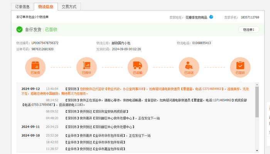The width and height of the screenshot is (270, 154).
Task: Click shipping time 2024-09-09 00:02:26
Action: click(127, 49)
